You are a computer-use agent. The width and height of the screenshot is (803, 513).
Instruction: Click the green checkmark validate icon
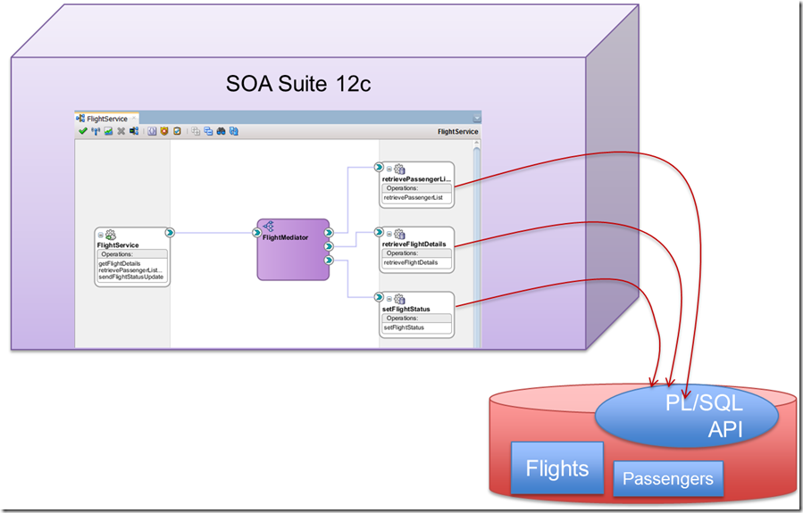pos(82,131)
